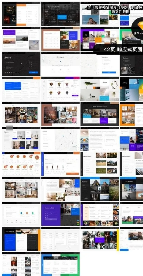Open the dark Contacts page with street photo
Image resolution: width=143 pixels, height=276 pixels.
[x=131, y=64]
